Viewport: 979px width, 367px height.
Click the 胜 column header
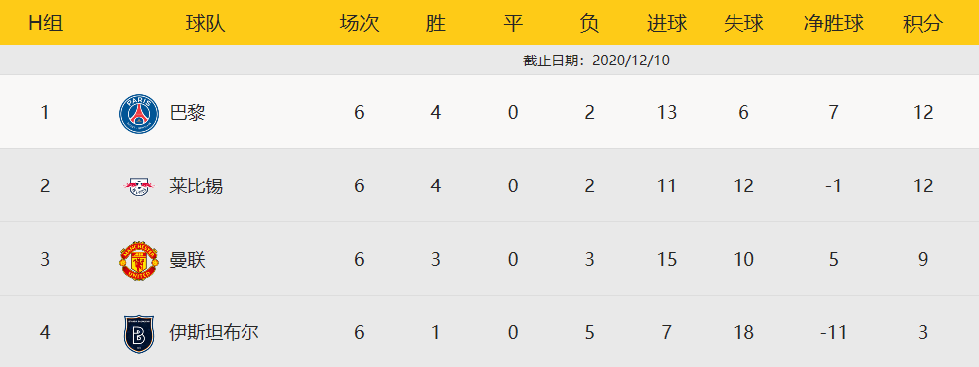[x=435, y=24]
